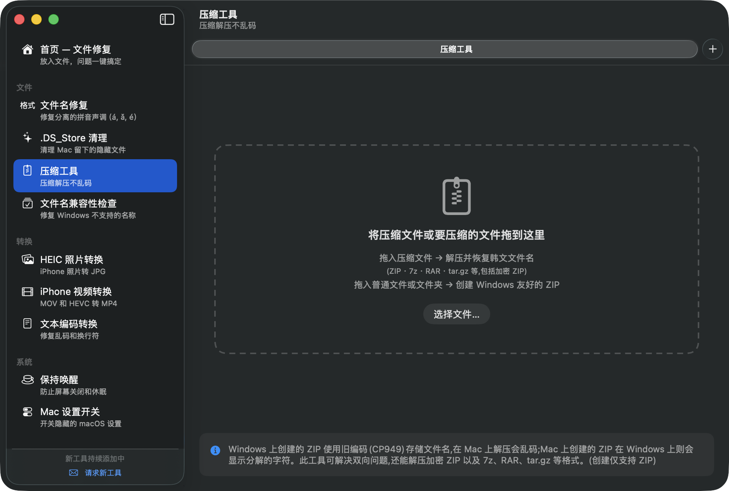Screen dimensions: 729x491
Task: Click the 选择文件... button
Action: 456,314
